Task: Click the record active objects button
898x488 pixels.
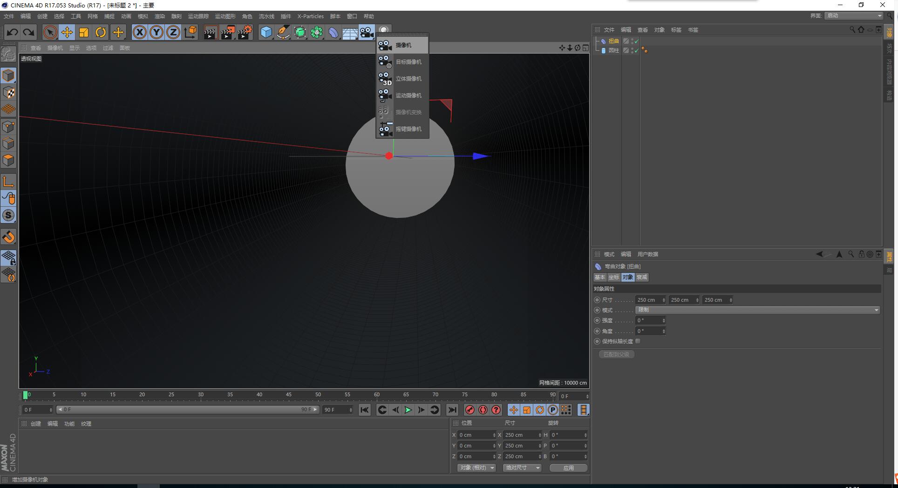Action: 469,410
